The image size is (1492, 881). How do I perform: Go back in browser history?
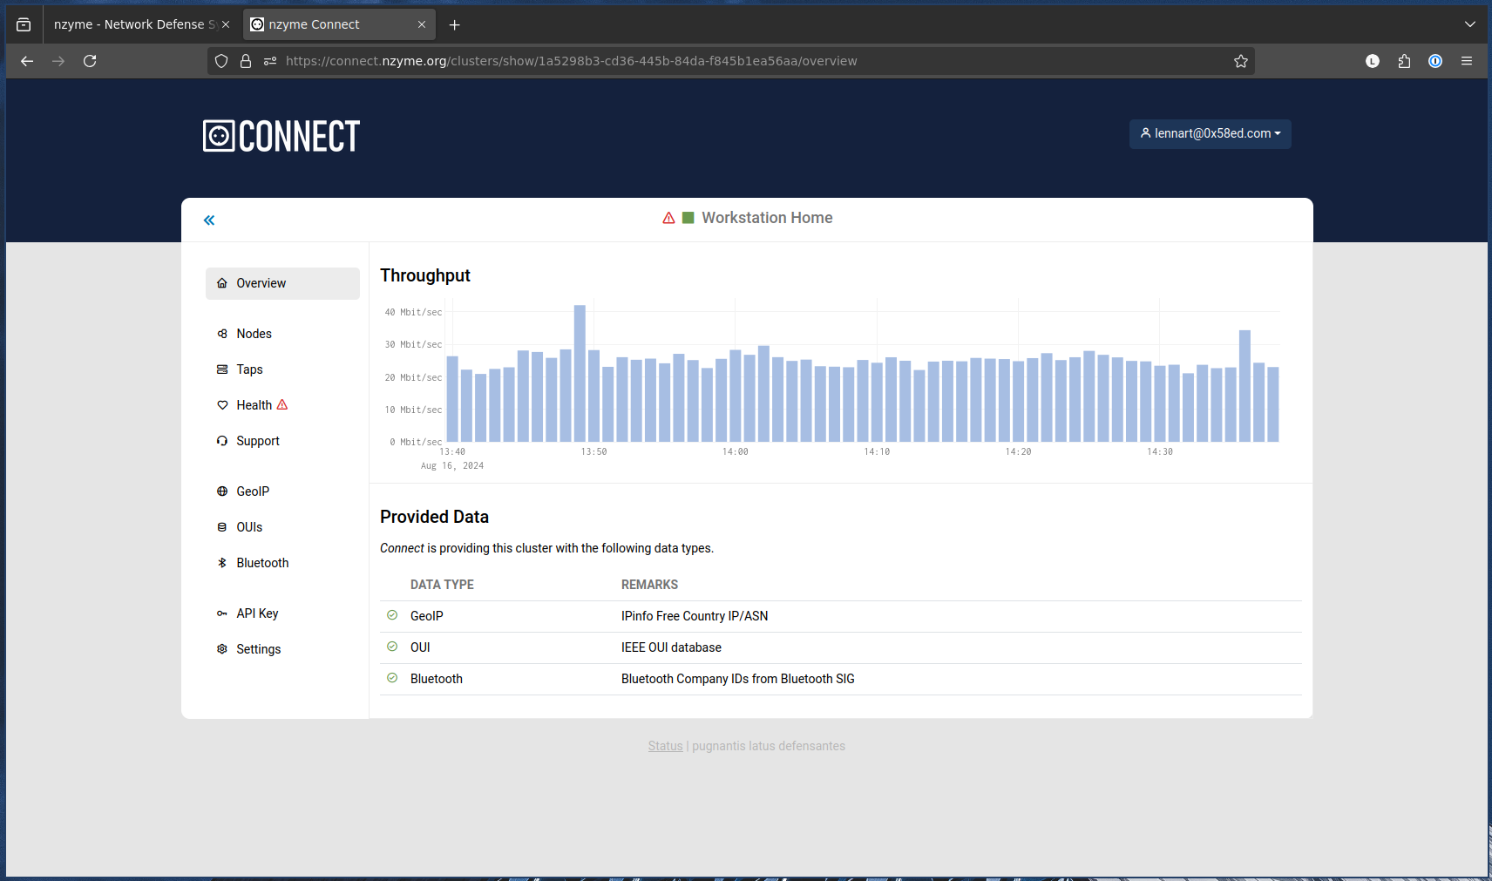(27, 61)
